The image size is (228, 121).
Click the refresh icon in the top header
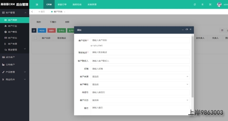click(x=195, y=5)
